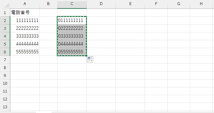Select column A header
Screen dimensions: 214x113
point(25,4)
